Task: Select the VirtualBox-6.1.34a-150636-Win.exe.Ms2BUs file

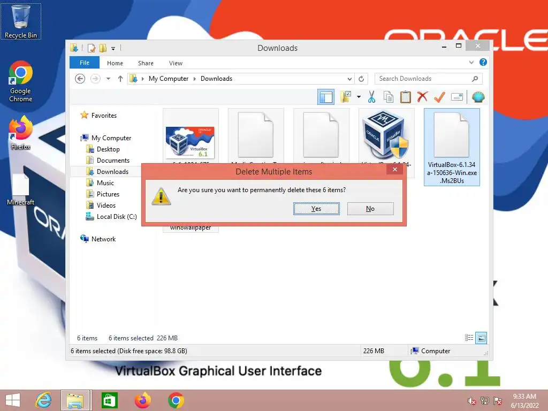Action: tap(452, 147)
